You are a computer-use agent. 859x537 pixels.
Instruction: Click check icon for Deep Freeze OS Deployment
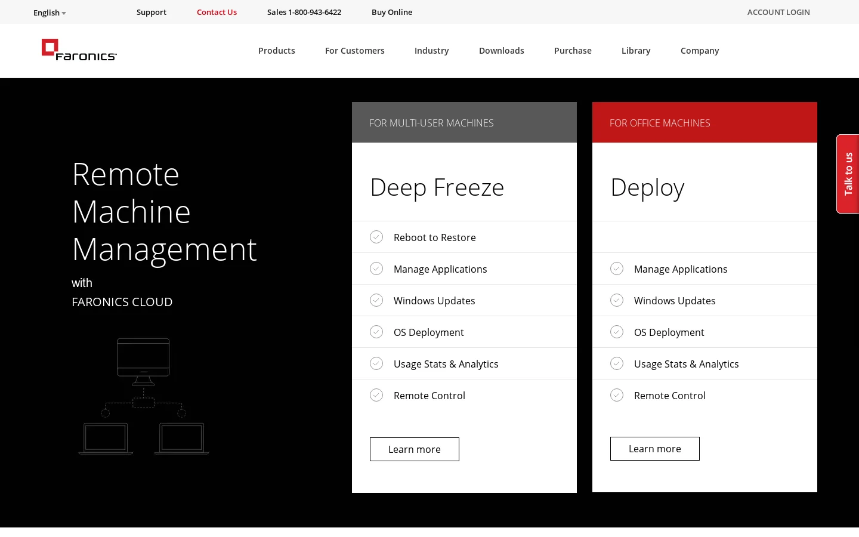coord(376,332)
